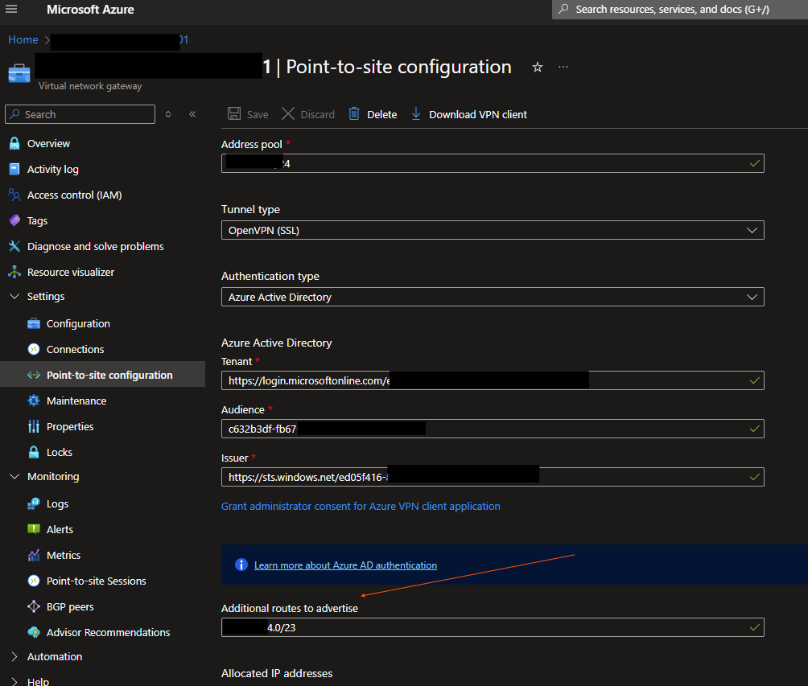The image size is (808, 686).
Task: Download VPN client
Action: (x=469, y=114)
